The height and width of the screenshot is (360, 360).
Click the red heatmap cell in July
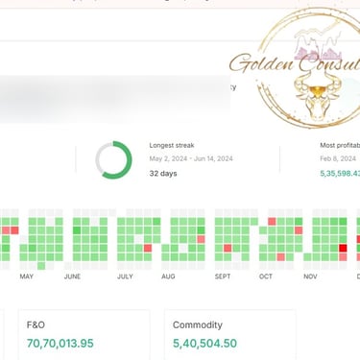pos(148,248)
